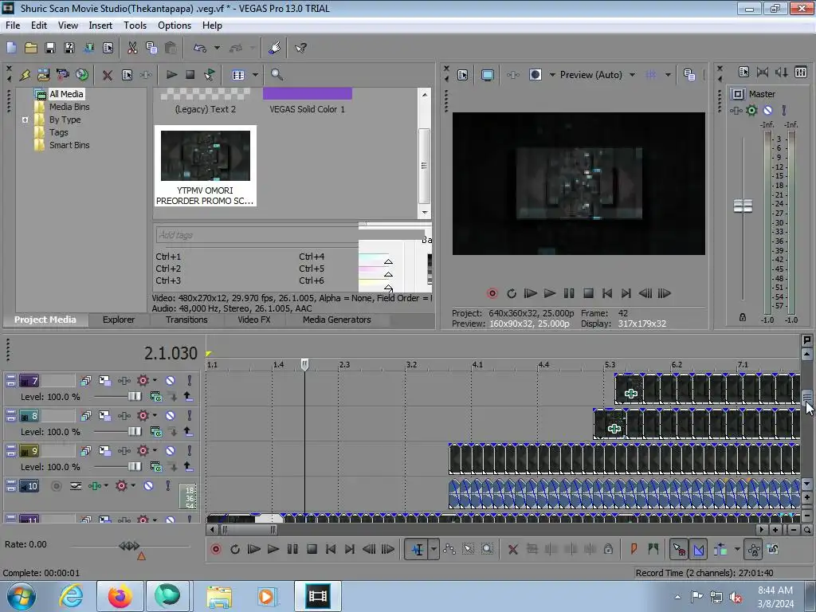
Task: Adjust track 7 Level slider
Action: pos(134,397)
